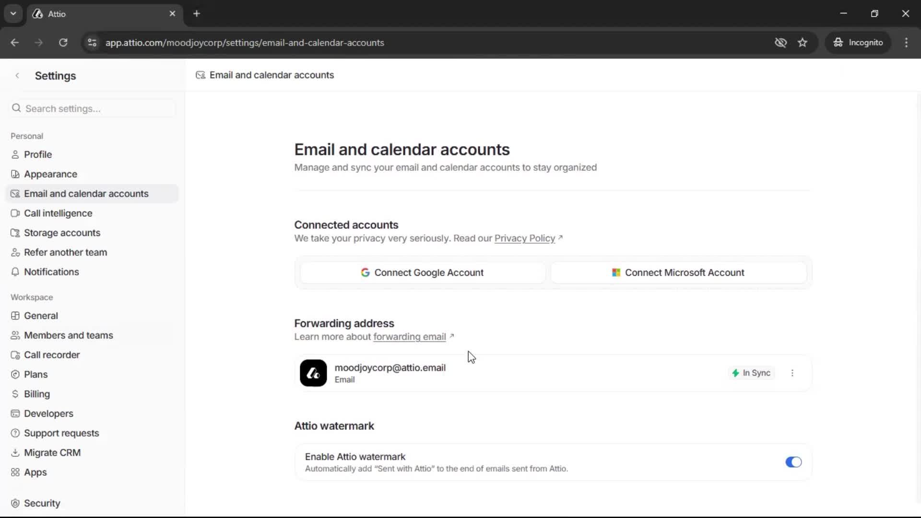Open Call intelligence settings
Viewport: 921px width, 518px height.
58,213
